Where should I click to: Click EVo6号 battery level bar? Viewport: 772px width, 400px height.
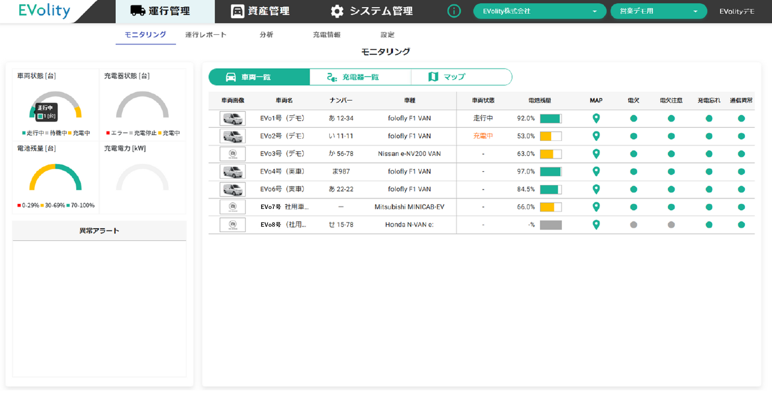pyautogui.click(x=550, y=189)
